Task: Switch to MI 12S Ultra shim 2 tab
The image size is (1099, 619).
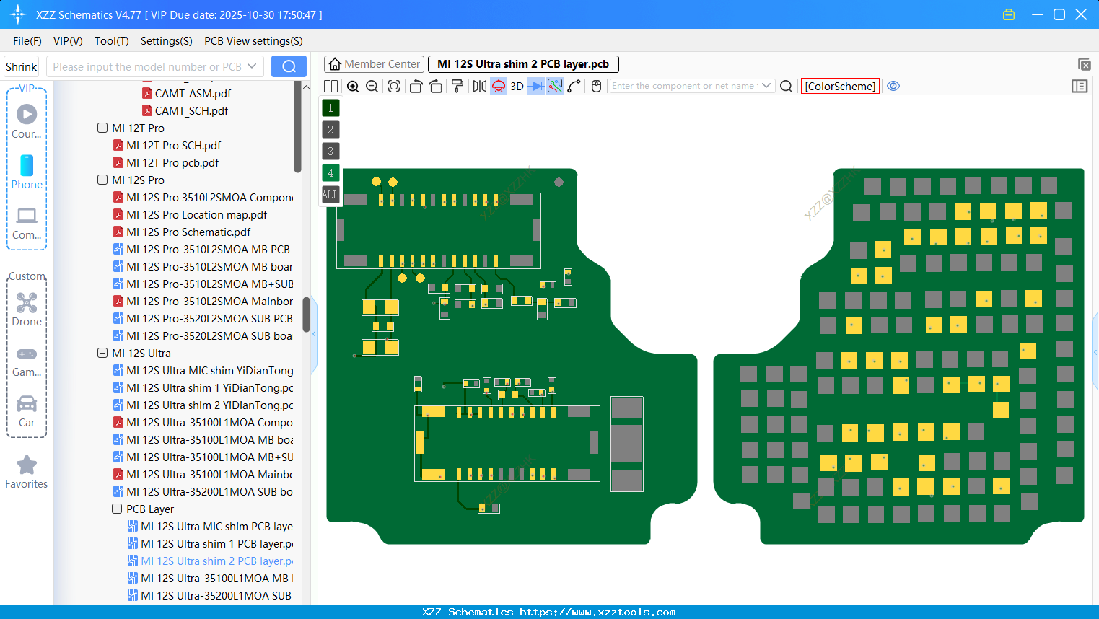Action: click(523, 63)
